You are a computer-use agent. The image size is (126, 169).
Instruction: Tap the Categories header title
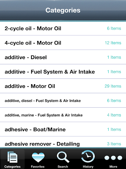click(63, 10)
